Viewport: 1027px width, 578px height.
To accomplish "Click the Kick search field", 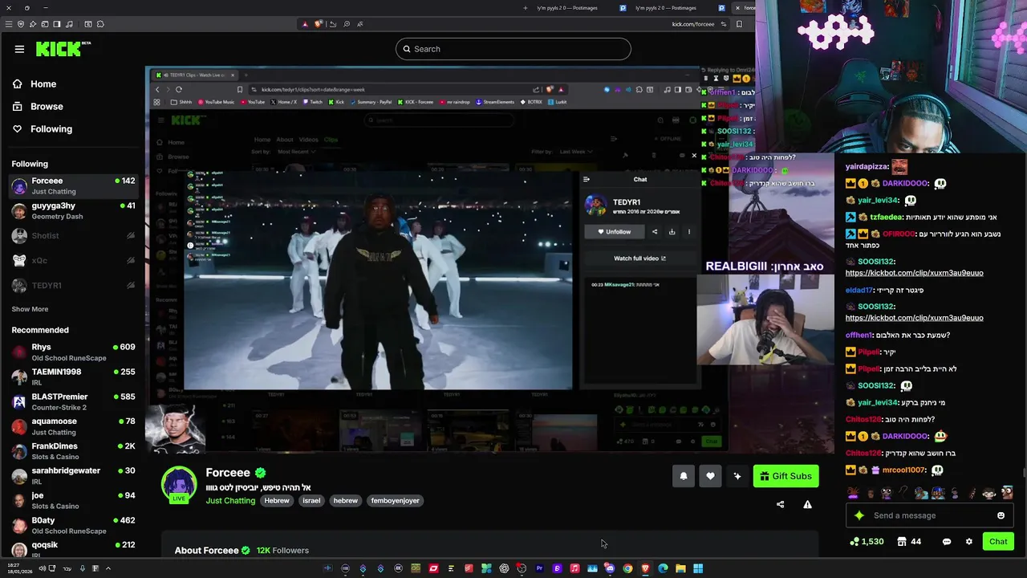I will [513, 49].
